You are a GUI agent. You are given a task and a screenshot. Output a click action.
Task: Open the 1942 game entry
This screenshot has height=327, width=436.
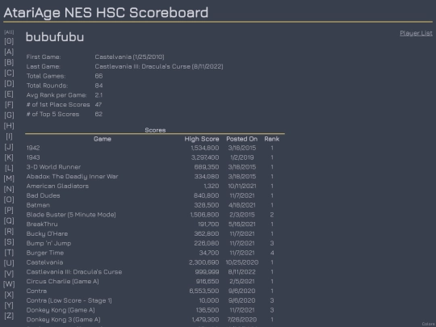[x=33, y=148]
